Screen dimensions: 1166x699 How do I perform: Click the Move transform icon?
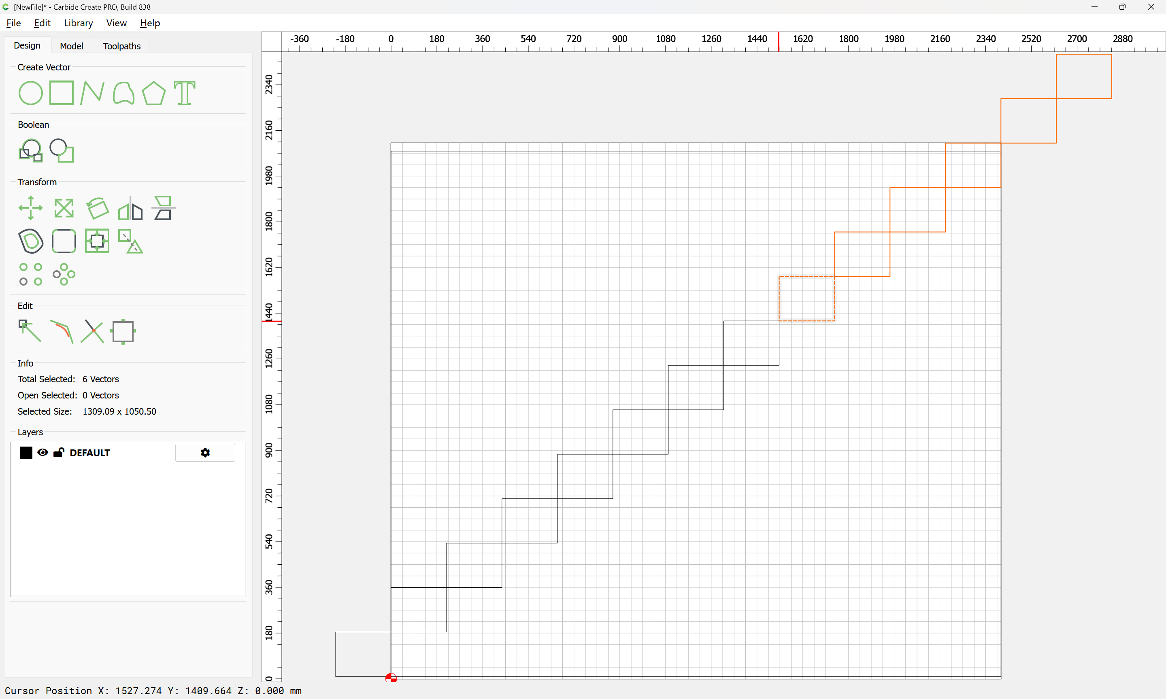point(31,208)
